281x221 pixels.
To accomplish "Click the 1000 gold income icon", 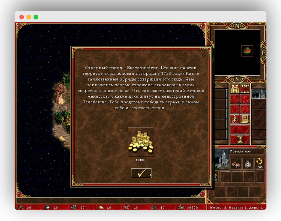I will 259,163.
